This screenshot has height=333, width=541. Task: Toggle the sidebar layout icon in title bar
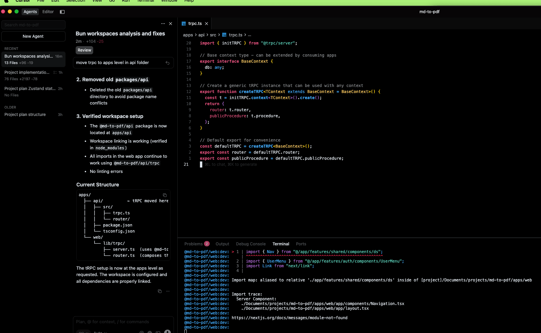tap(62, 12)
